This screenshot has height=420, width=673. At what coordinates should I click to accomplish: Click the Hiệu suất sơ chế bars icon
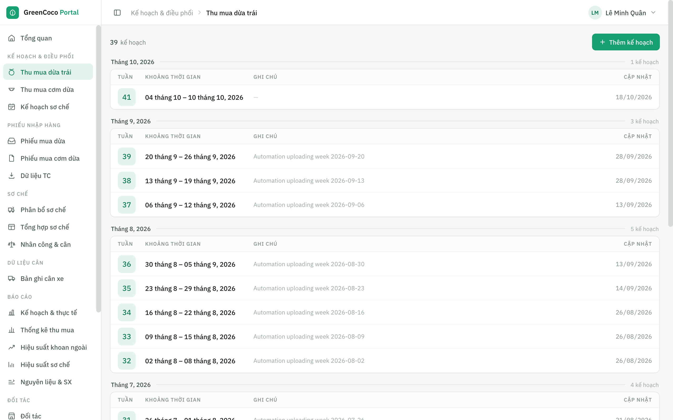point(11,365)
